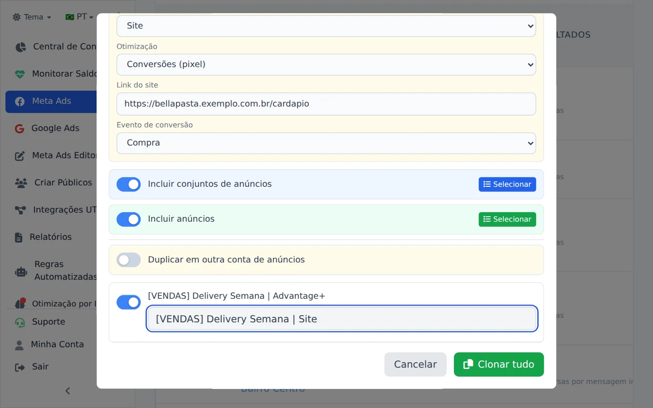The width and height of the screenshot is (653, 408).
Task: Click Suporte label in the sidebar
Action: (x=49, y=322)
